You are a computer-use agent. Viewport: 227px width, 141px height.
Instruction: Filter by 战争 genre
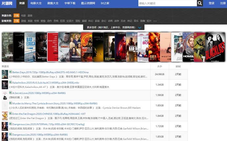pos(116,21)
